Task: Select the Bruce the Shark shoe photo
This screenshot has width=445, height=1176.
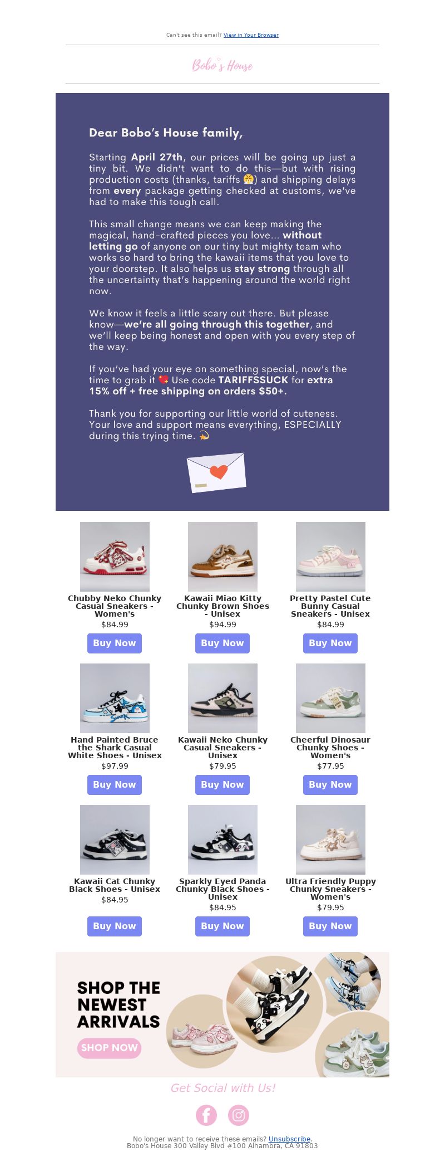Action: point(115,698)
